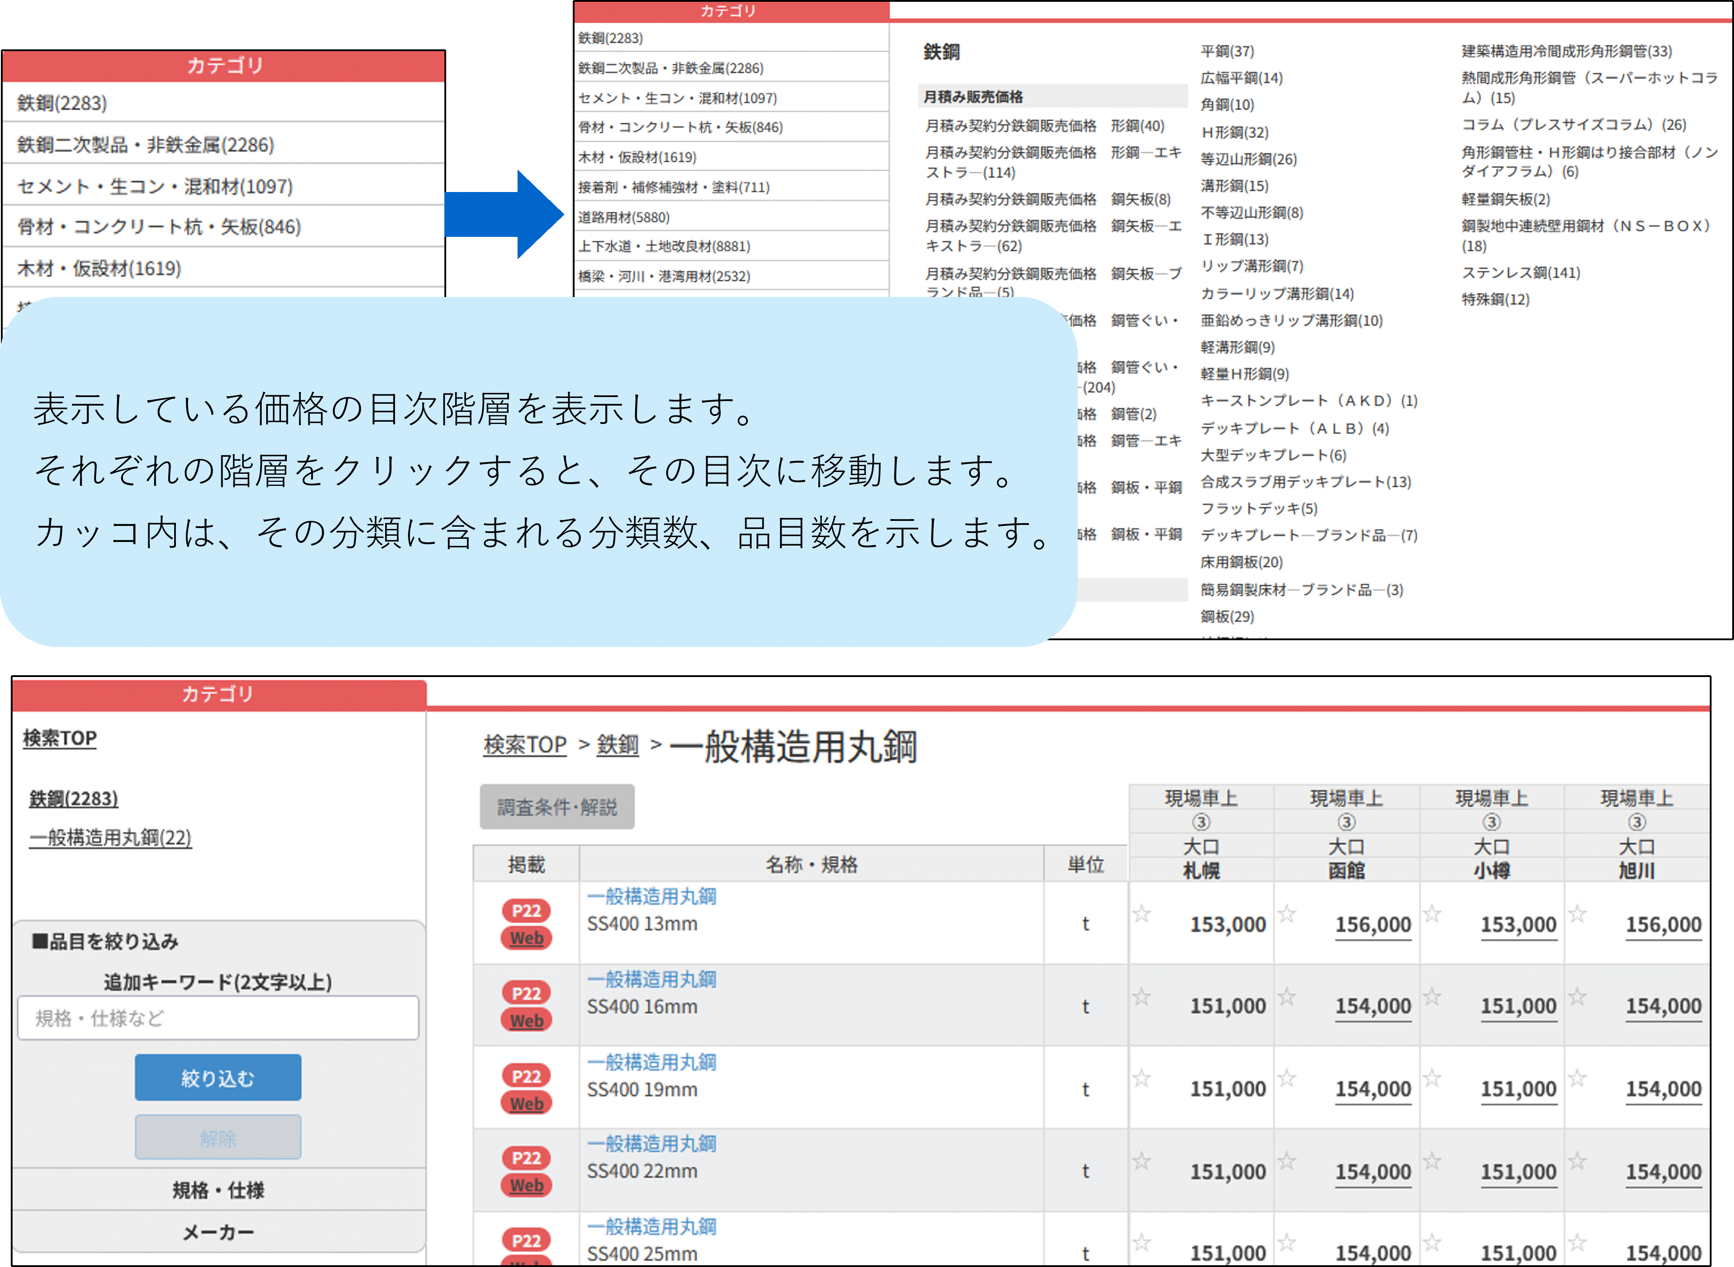Click favorite star for SS400 16mm 旭川 price
The width and height of the screenshot is (1734, 1267).
[1577, 996]
